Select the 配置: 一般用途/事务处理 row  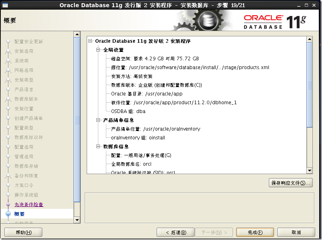click(141, 155)
